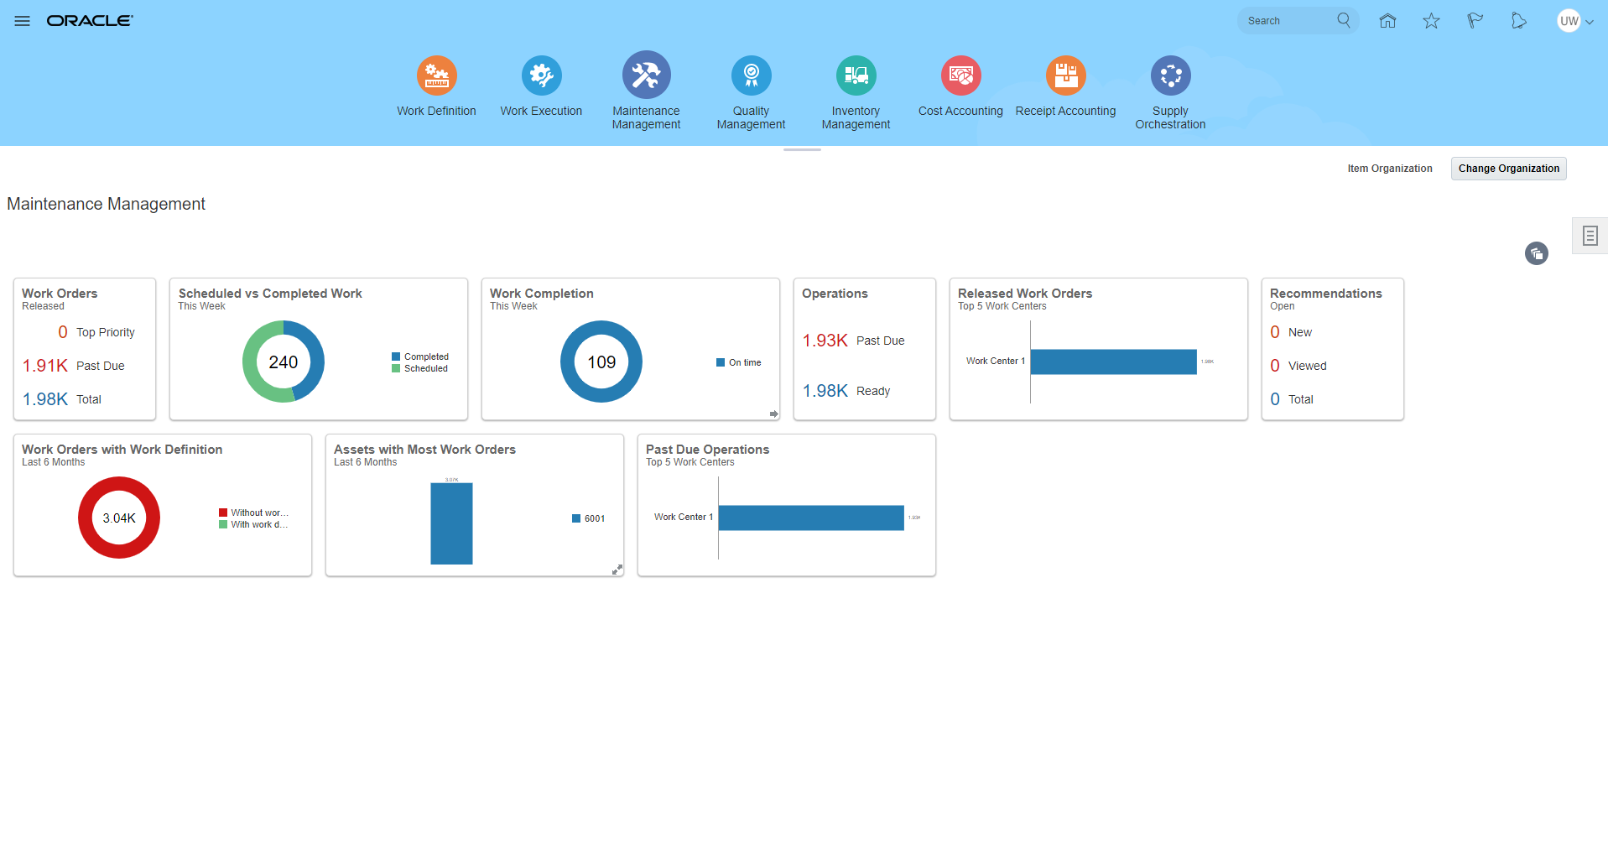Open the Work Definition icon
This screenshot has width=1608, height=843.
436,75
